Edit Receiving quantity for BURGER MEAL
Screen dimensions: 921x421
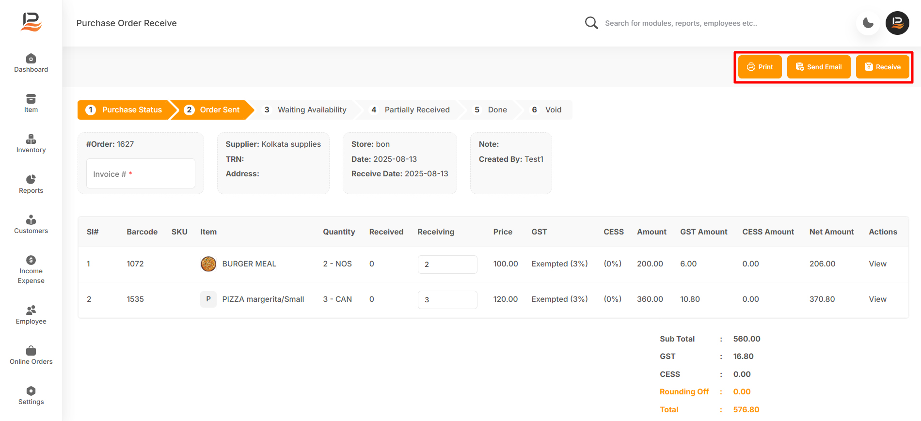click(x=447, y=265)
